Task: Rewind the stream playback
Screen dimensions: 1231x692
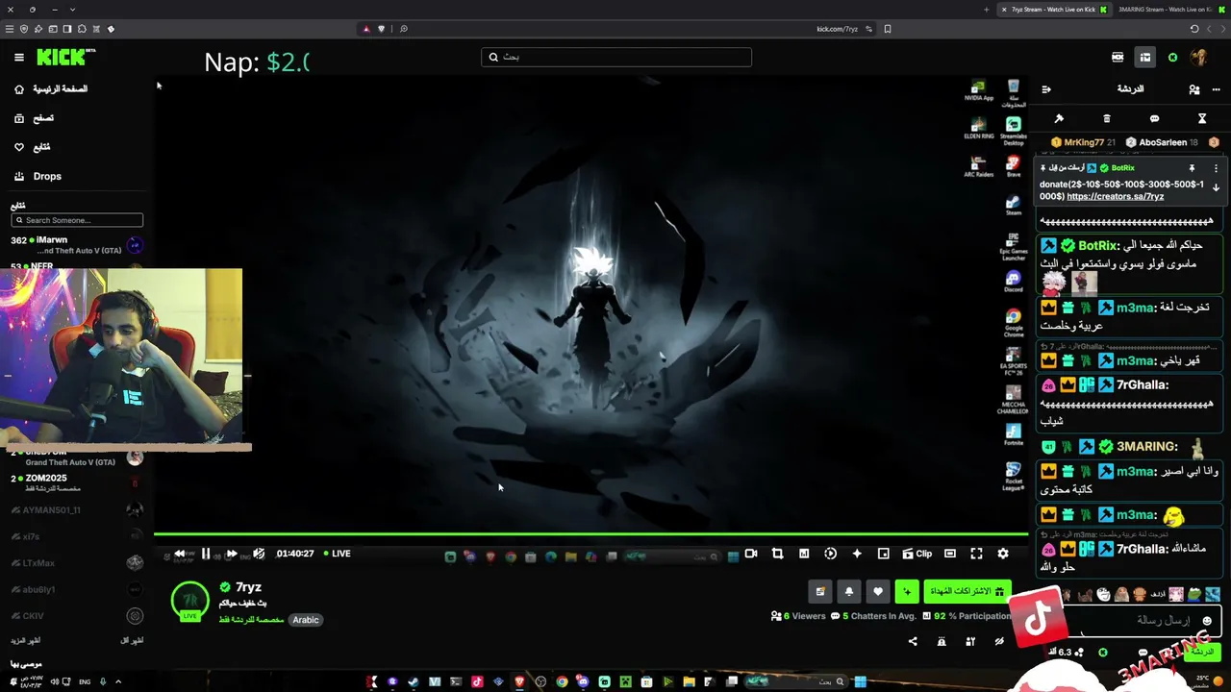Action: pos(180,554)
